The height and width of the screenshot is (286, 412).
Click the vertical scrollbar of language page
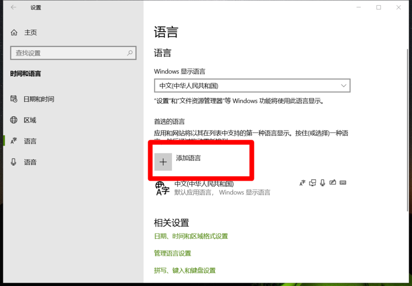(408, 131)
